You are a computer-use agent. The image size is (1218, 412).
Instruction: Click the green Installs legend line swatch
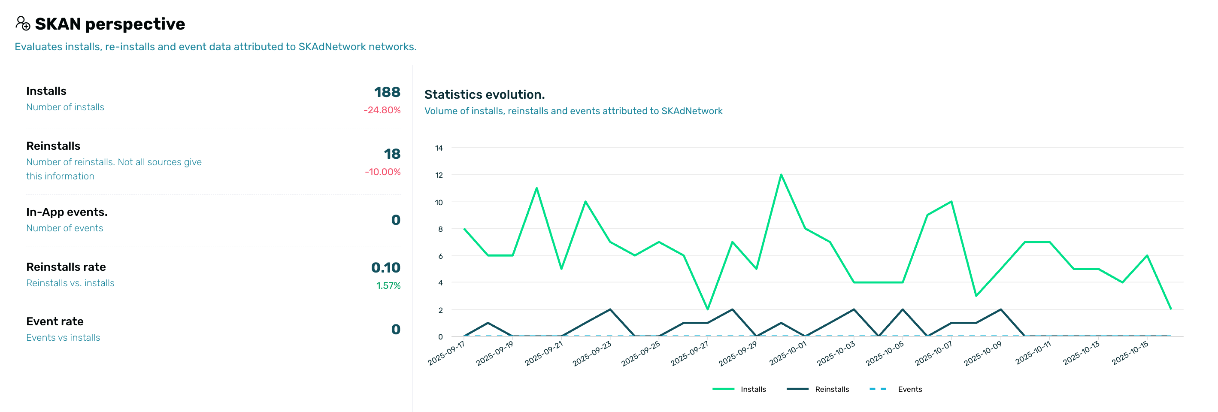tap(723, 389)
